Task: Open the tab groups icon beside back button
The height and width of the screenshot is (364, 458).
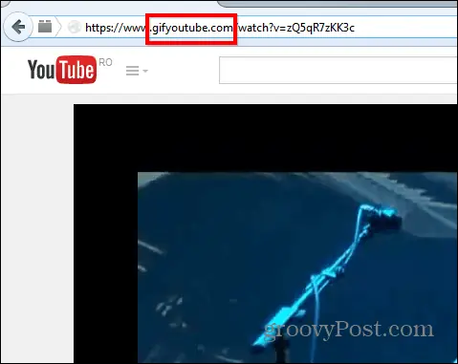Action: (x=45, y=27)
